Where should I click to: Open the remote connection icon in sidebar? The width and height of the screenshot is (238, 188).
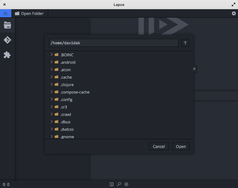tap(6, 13)
